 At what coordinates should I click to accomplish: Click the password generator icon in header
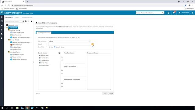coord(168,13)
